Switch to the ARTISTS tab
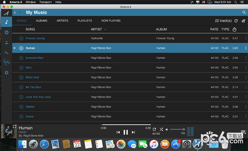The height and width of the screenshot is (151, 248). [x=62, y=21]
